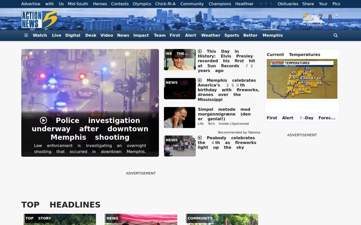361x225 pixels.
Task: Open Watch in the navigation bar
Action: [40, 35]
